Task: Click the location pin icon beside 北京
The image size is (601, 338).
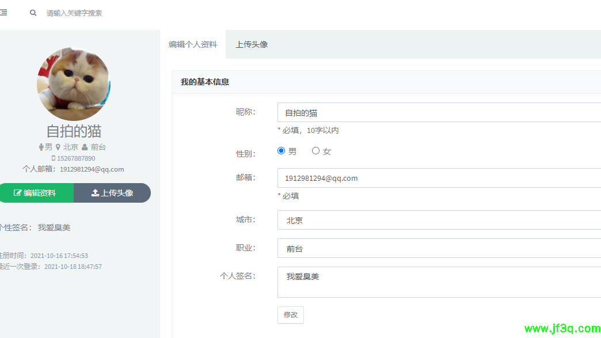Action: click(x=58, y=147)
